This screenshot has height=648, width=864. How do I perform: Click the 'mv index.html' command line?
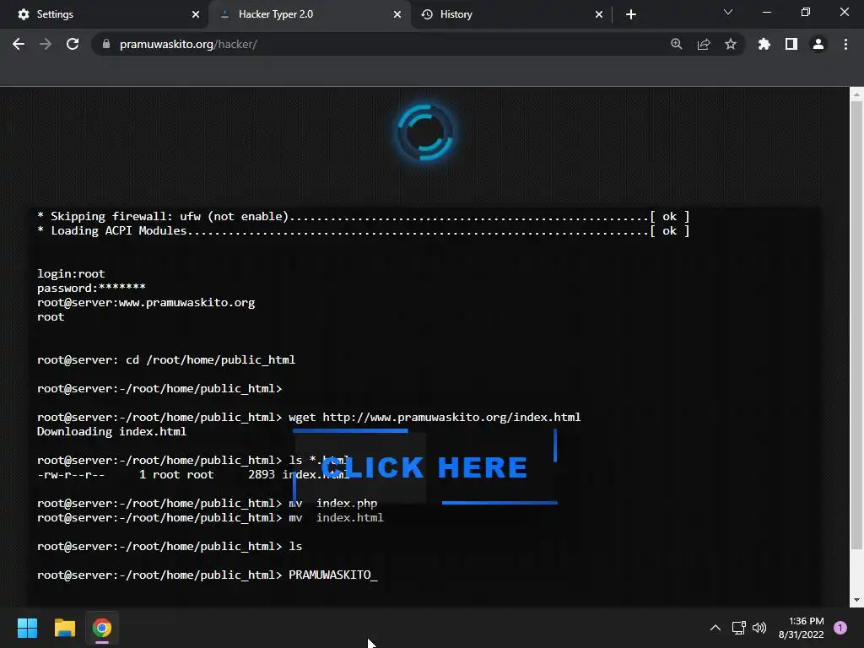210,517
